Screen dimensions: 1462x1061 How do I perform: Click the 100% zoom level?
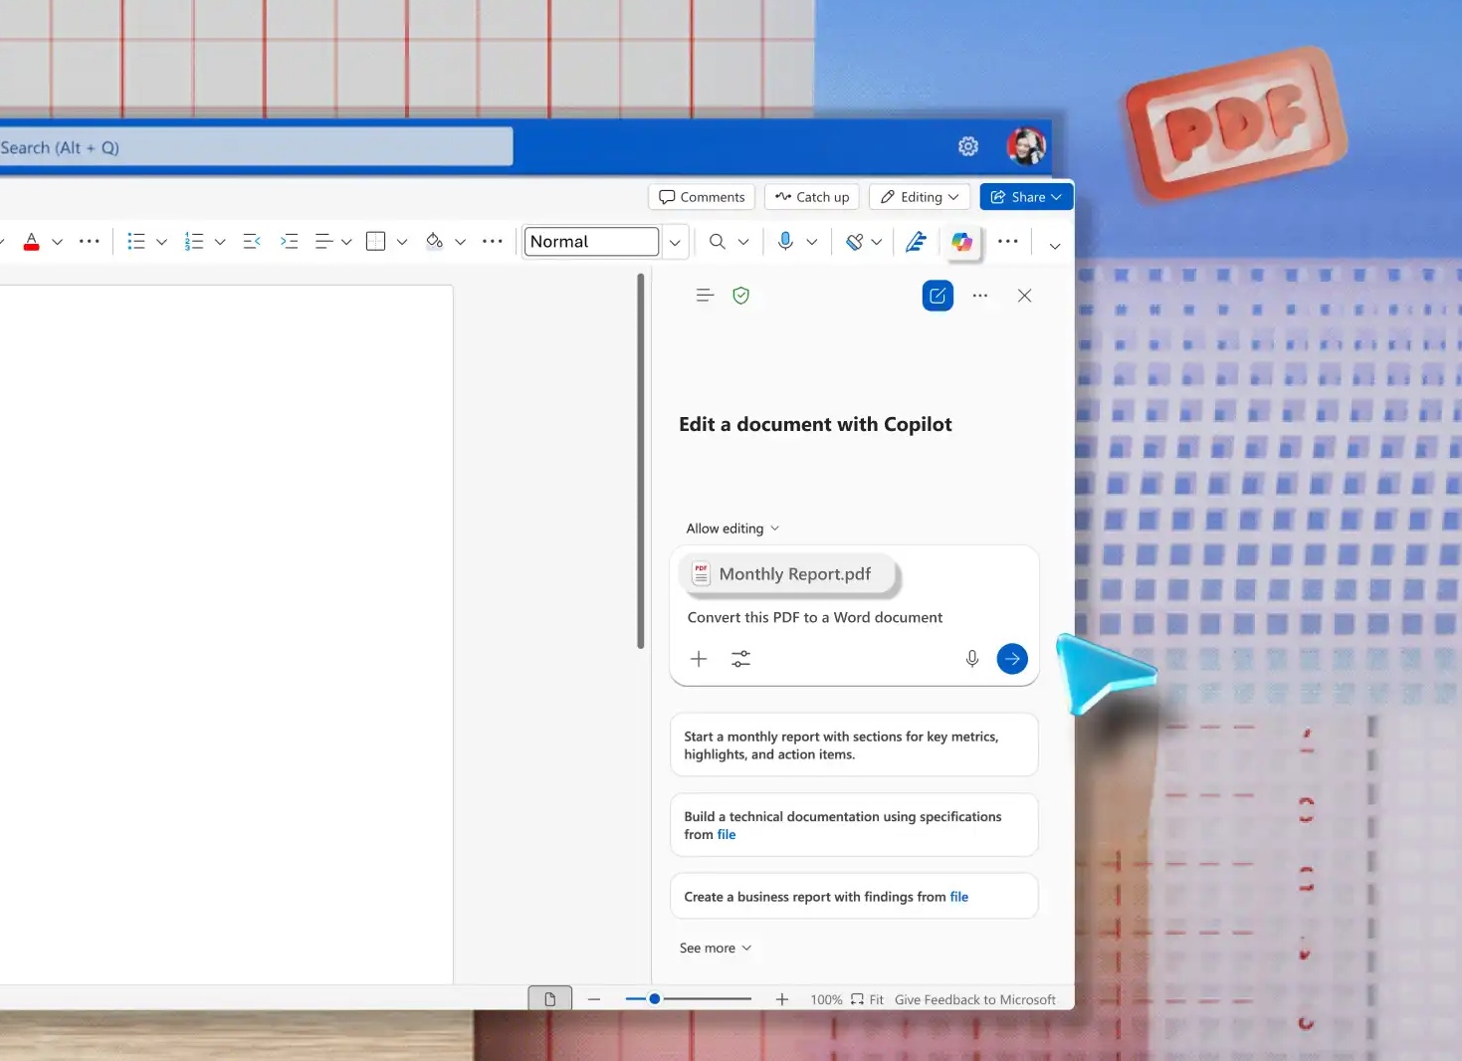[x=826, y=999]
